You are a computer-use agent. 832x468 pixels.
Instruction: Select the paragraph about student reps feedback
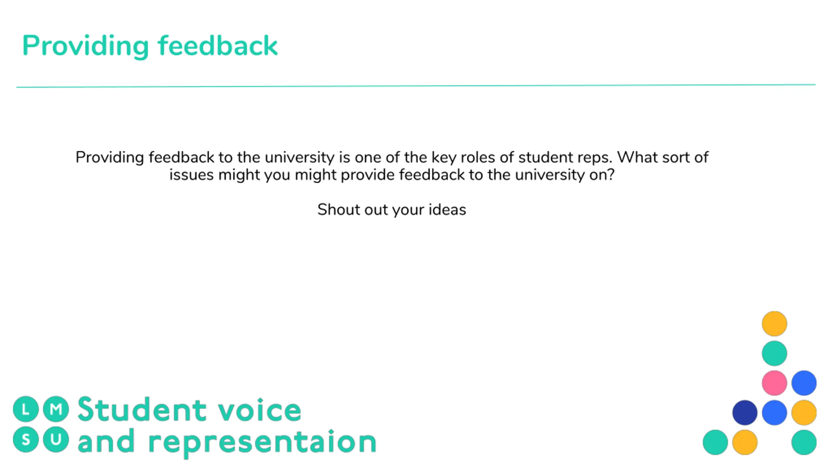[392, 166]
